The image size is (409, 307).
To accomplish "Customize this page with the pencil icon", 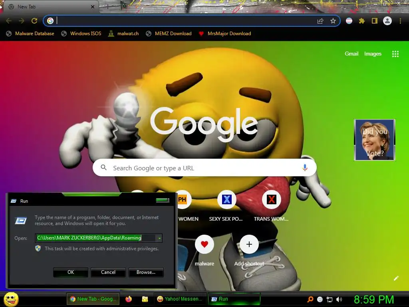I will (396, 278).
